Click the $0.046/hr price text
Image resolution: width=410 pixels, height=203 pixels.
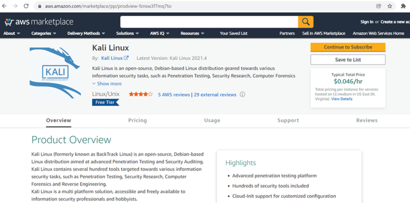(x=348, y=81)
